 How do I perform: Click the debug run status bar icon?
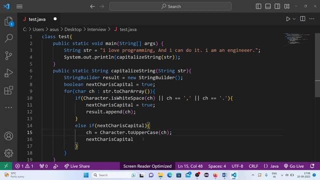[x=55, y=166]
